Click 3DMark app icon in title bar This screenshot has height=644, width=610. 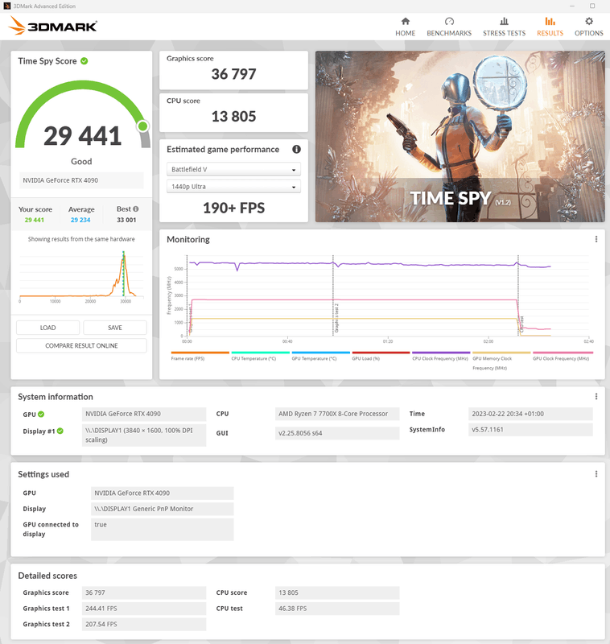point(6,6)
